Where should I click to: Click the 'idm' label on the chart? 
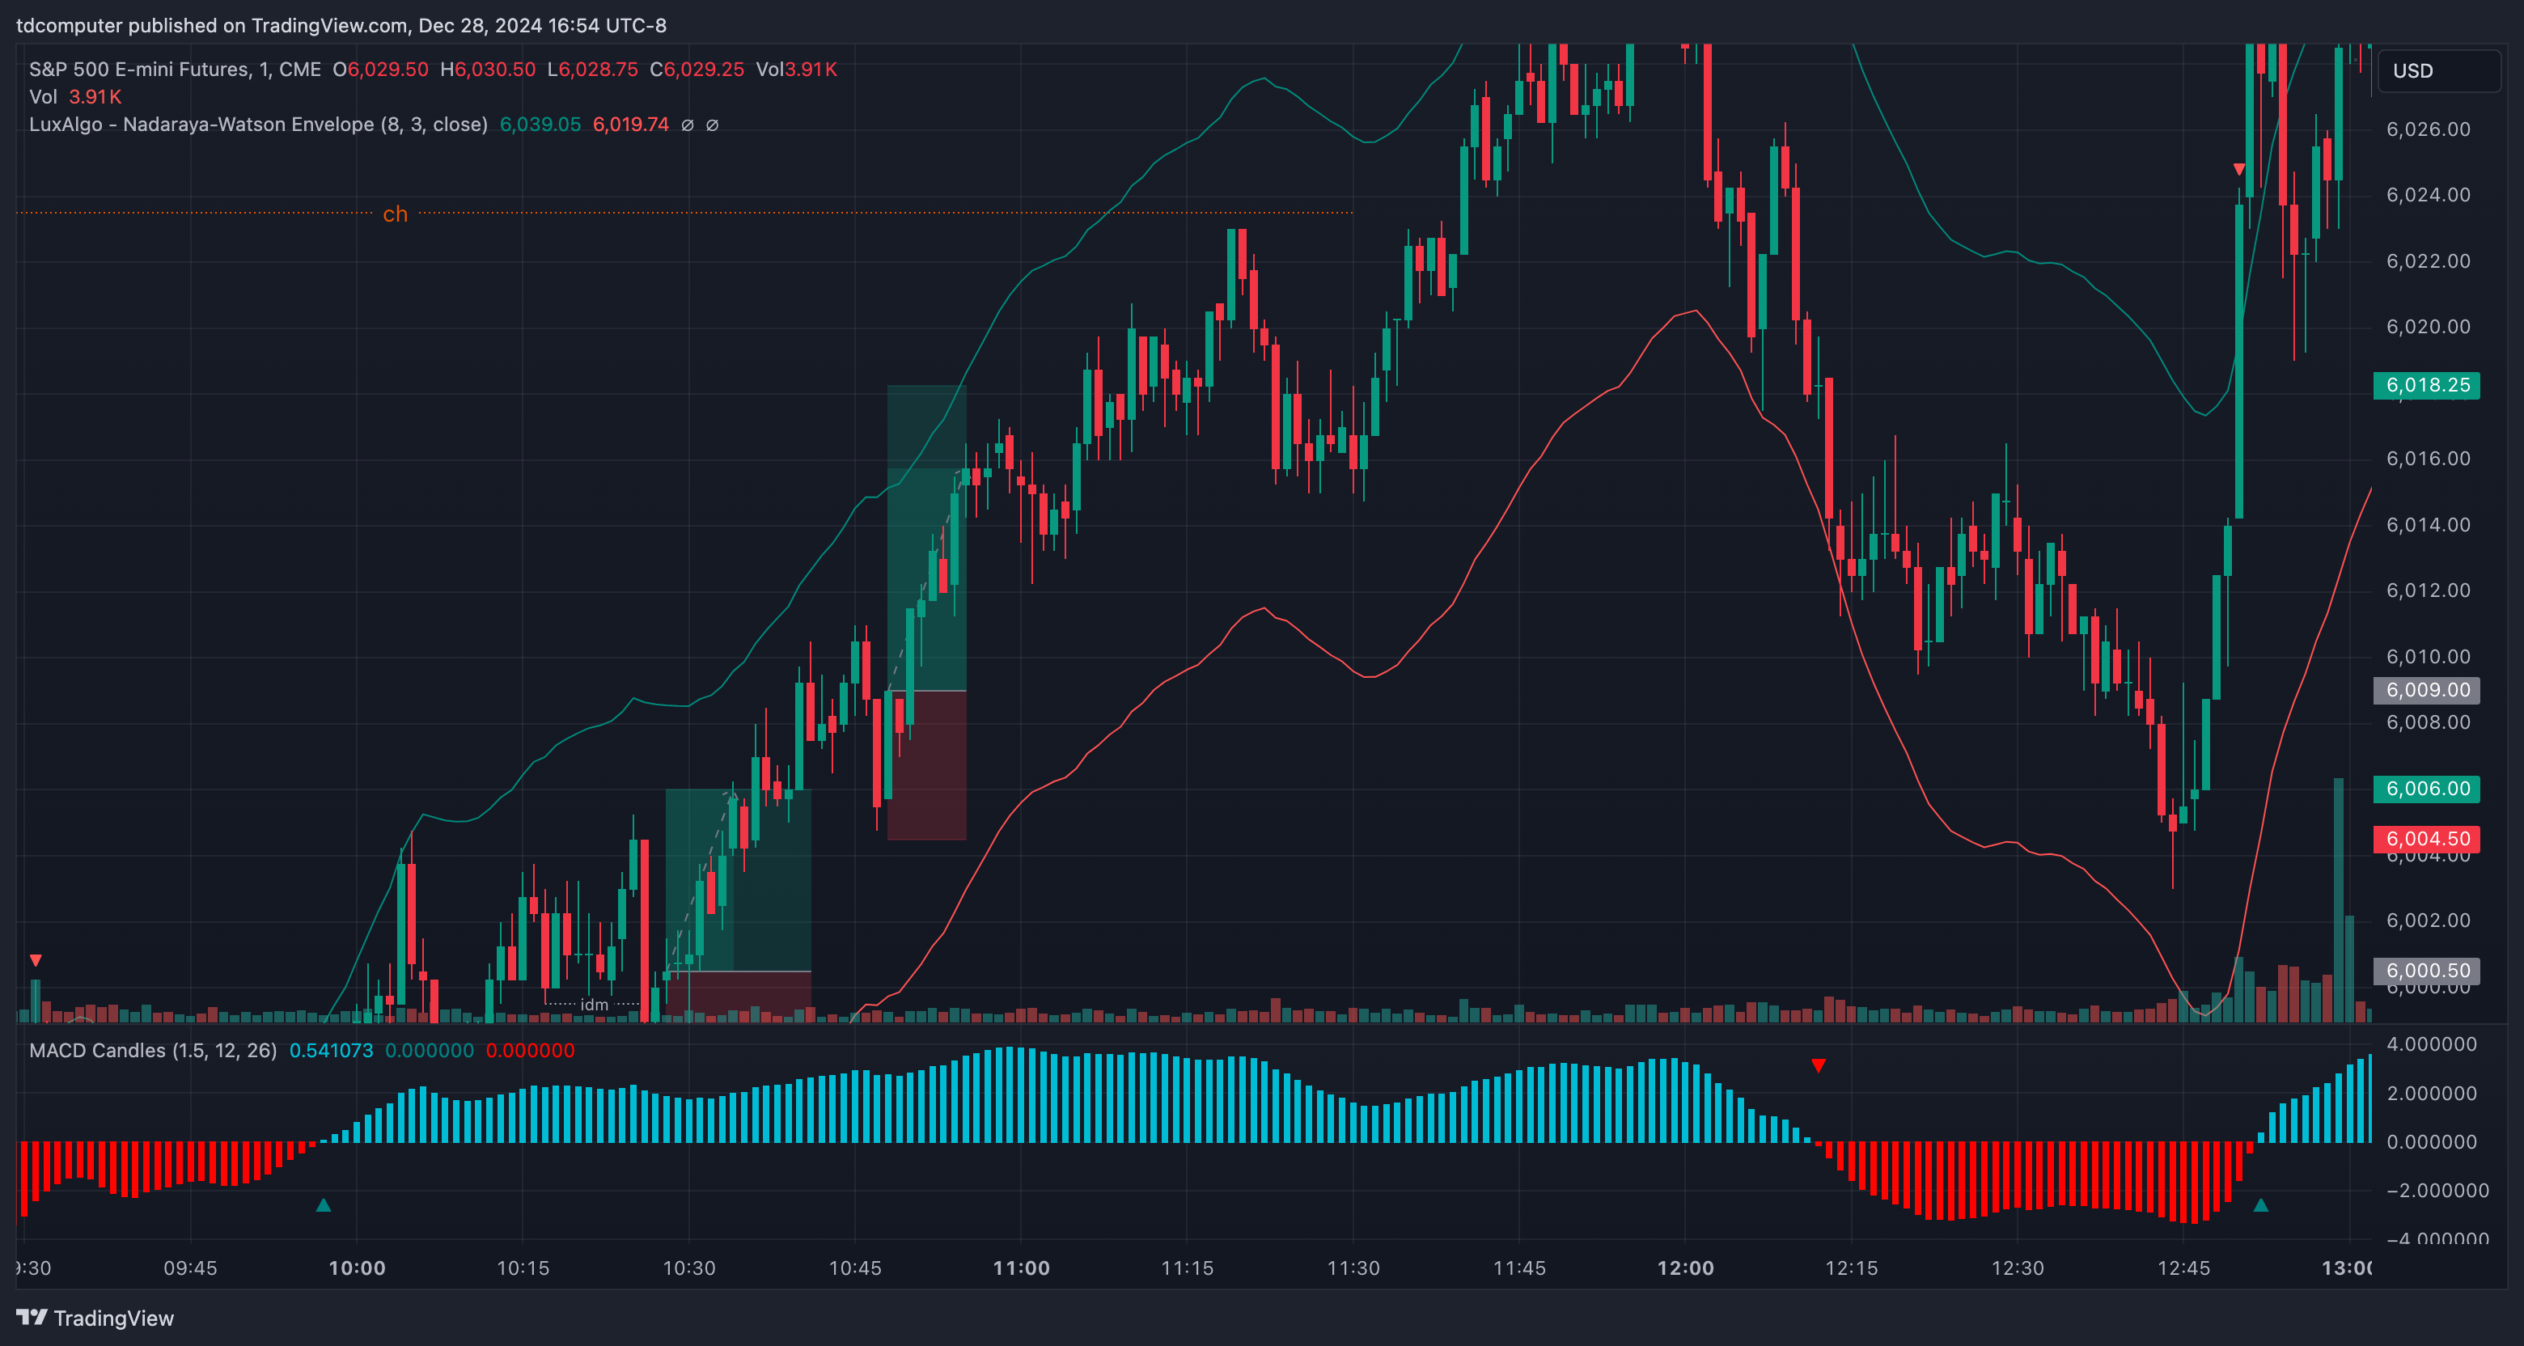point(594,1004)
